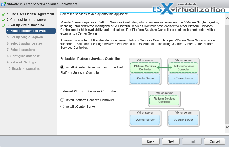The width and height of the screenshot is (229, 147).
Task: Click the greyed-out Finish button
Action: click(192, 141)
